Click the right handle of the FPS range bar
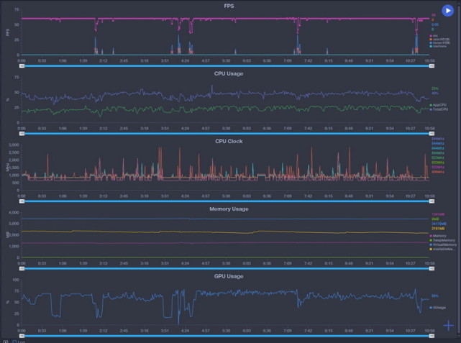461x343 pixels. pyautogui.click(x=432, y=66)
